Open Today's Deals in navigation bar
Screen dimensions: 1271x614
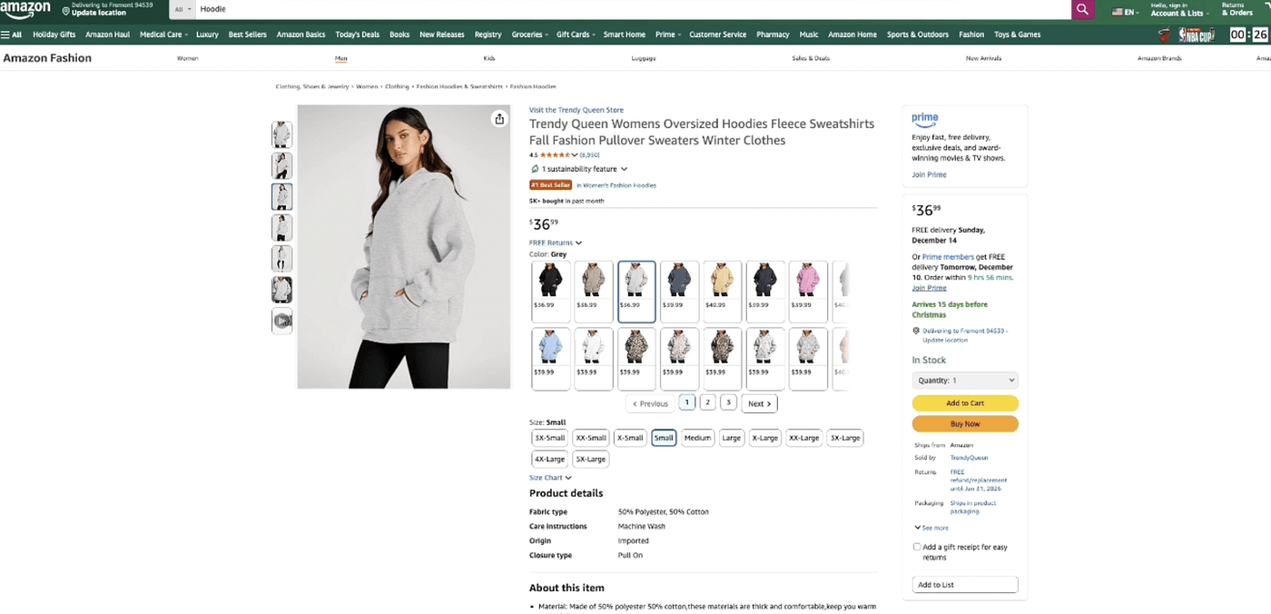coord(357,35)
